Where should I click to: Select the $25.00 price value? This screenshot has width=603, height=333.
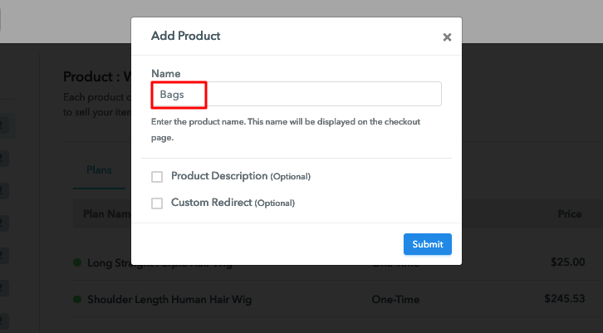(x=567, y=262)
